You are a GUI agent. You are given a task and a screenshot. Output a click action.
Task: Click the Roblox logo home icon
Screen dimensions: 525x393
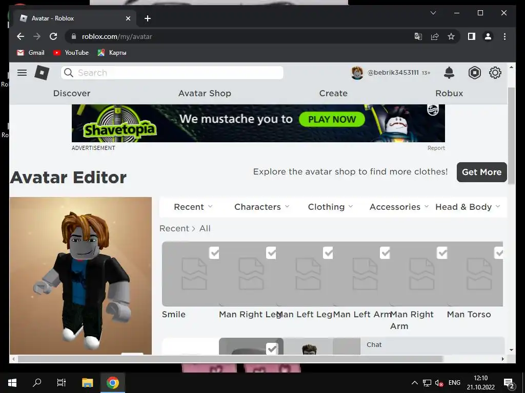pyautogui.click(x=42, y=73)
